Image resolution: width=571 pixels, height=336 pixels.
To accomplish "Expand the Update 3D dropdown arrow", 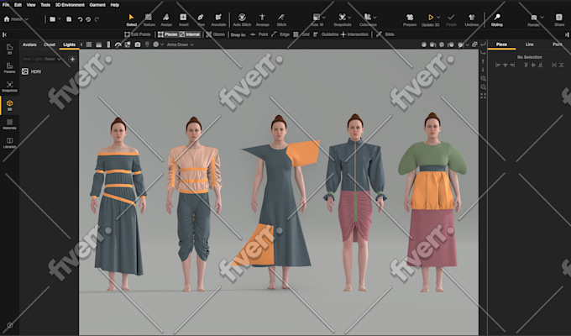I will [438, 17].
